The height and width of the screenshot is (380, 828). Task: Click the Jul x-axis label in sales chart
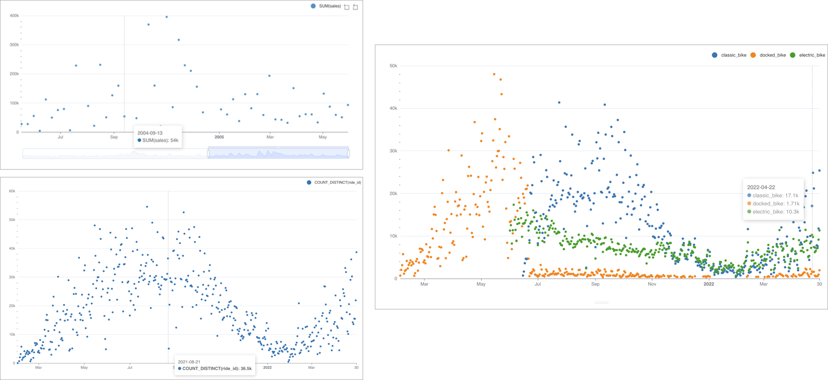60,137
